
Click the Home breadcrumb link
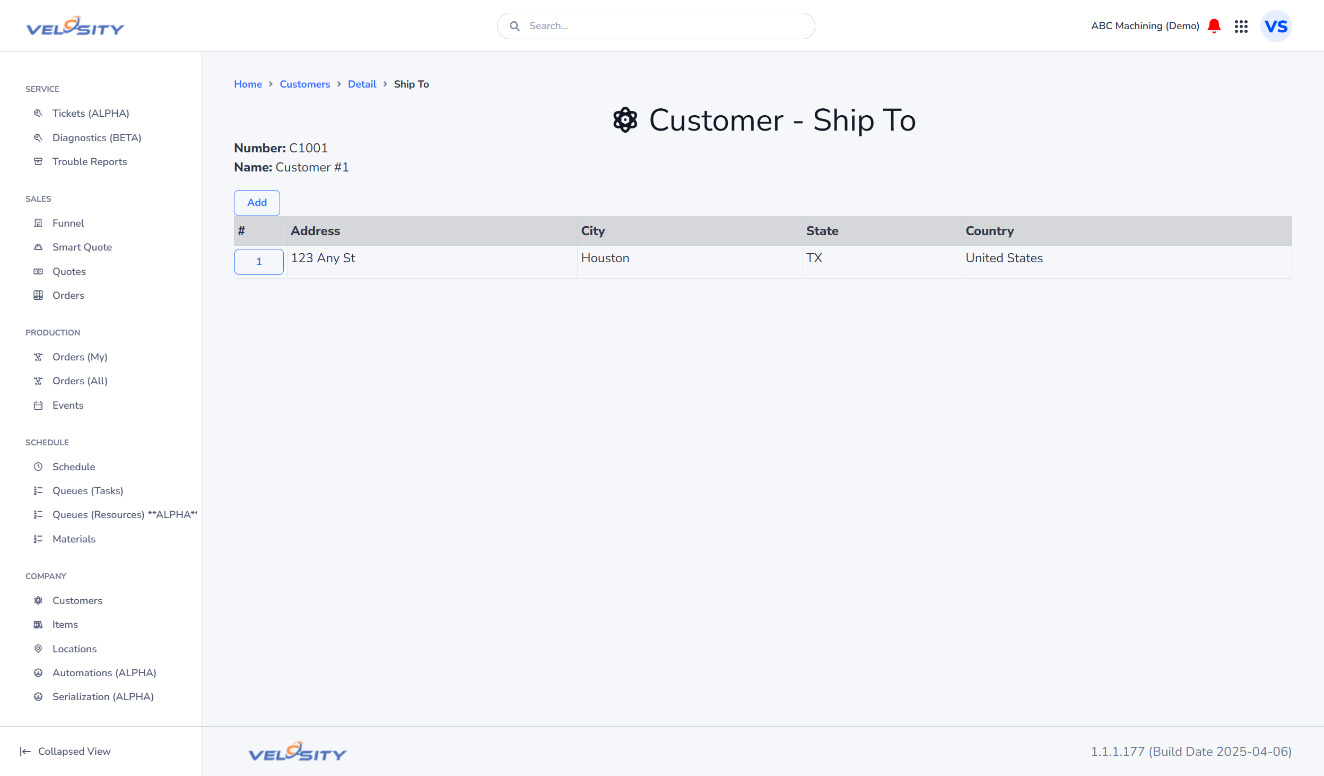248,84
